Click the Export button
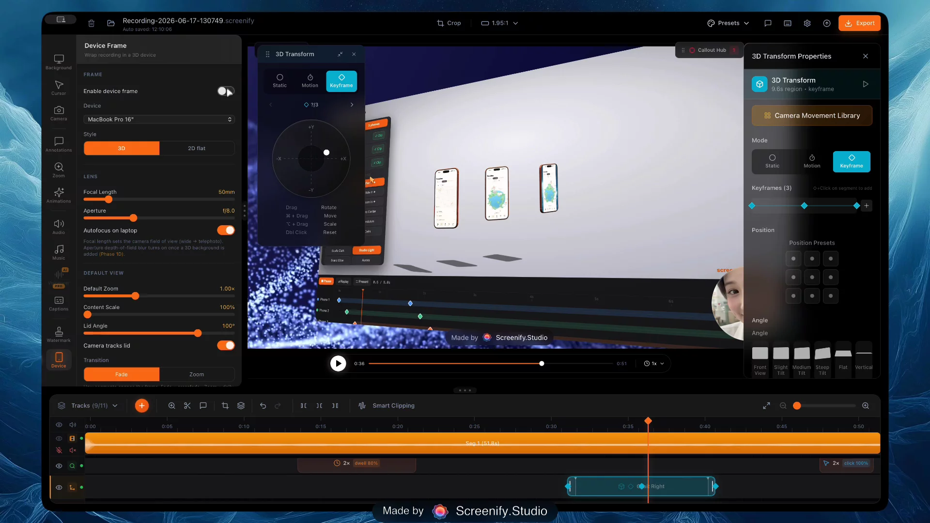 click(860, 23)
